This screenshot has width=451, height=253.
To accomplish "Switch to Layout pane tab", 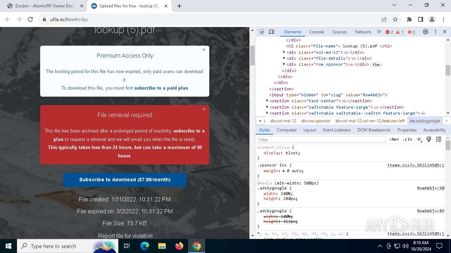I will point(310,130).
